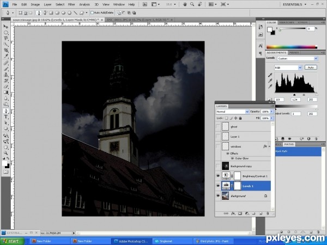Open the Essentials workspace dropdown
The width and height of the screenshot is (327, 245).
(295, 4)
